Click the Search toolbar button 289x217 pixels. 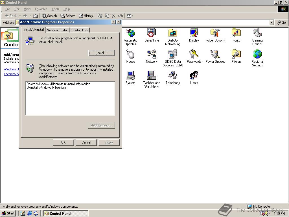(x=49, y=16)
